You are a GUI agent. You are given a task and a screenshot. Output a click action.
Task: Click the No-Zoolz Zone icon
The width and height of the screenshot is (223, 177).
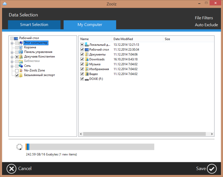click(21, 70)
